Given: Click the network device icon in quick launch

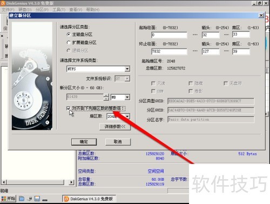Looking at the screenshot, I should coord(30,199).
